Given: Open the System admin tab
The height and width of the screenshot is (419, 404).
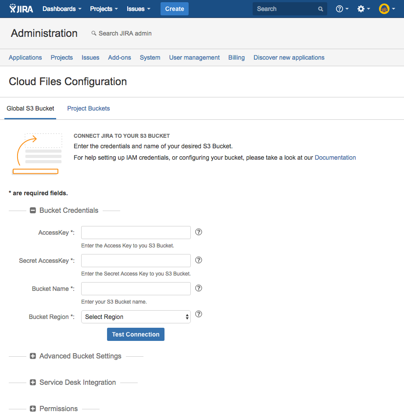Looking at the screenshot, I should [x=150, y=57].
